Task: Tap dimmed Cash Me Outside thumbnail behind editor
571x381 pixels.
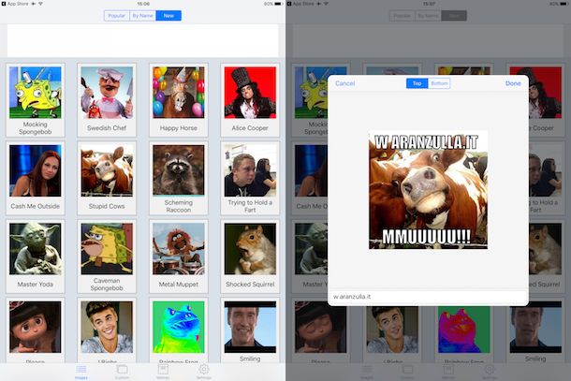Action: (312, 170)
